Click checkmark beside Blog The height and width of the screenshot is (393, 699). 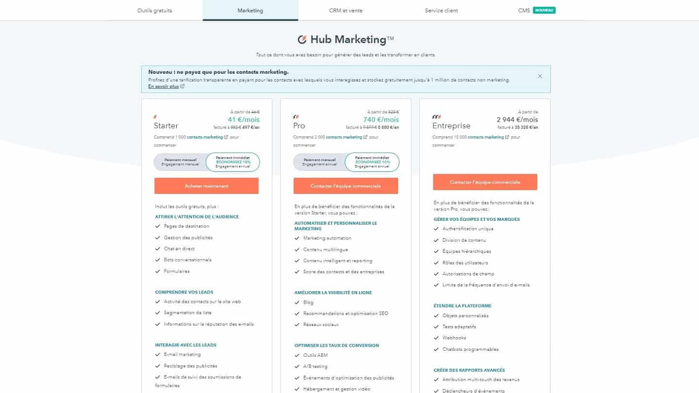[x=297, y=302]
